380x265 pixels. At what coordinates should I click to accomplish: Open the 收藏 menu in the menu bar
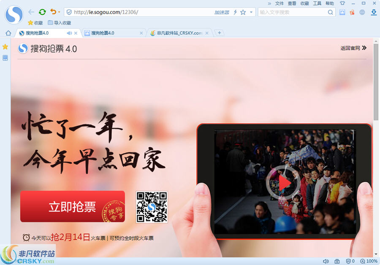[304, 3]
